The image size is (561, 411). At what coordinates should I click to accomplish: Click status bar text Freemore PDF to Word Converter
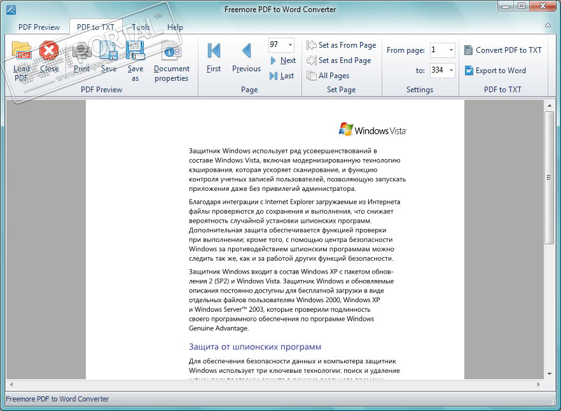[x=57, y=399]
